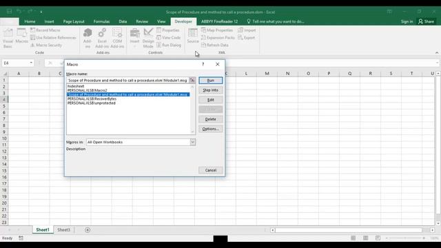Image resolution: width=441 pixels, height=248 pixels.
Task: Open the Data ribbon tab
Action: (123, 21)
